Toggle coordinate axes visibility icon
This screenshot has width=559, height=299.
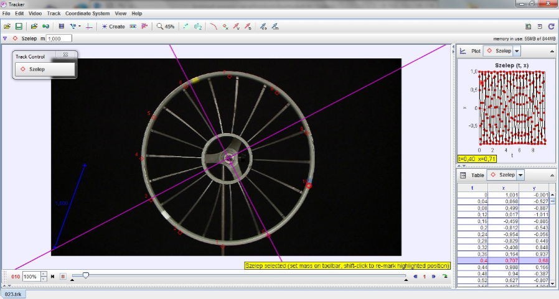tap(89, 26)
